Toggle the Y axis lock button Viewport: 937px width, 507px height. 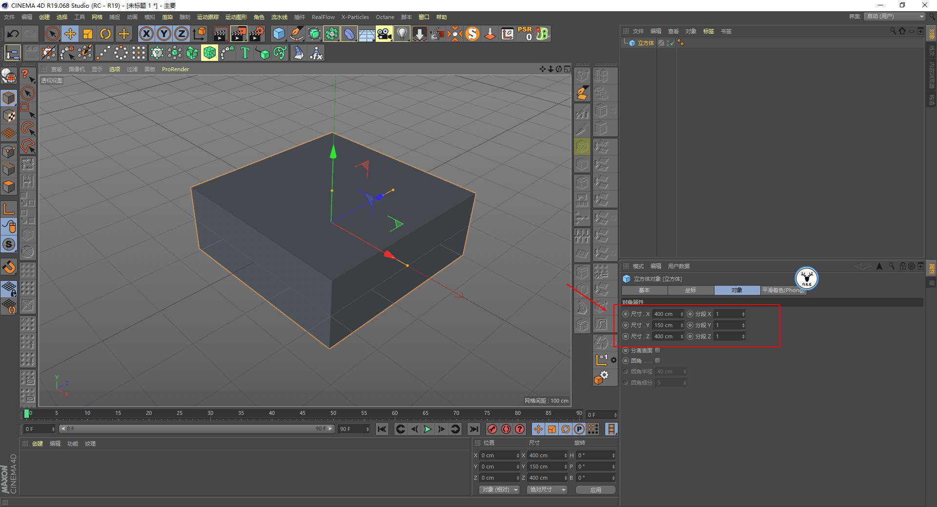pos(163,34)
